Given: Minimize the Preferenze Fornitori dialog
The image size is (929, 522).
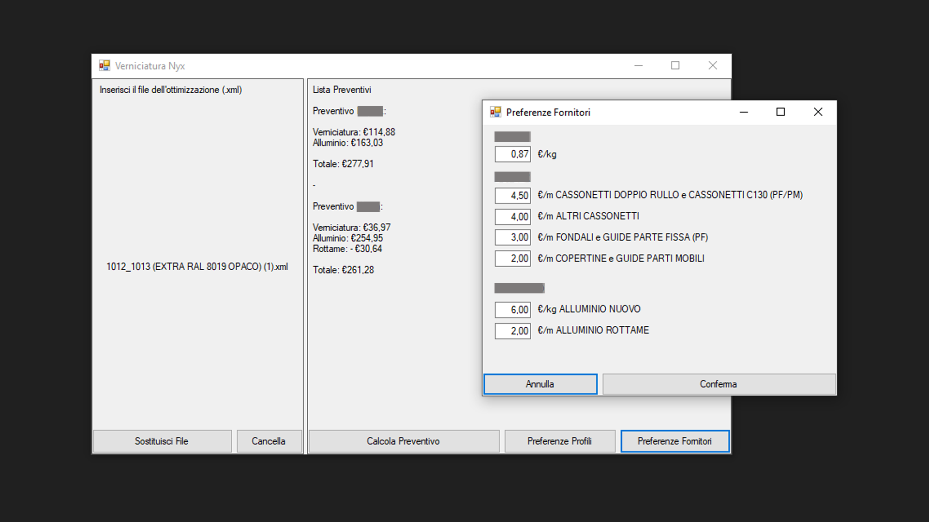Looking at the screenshot, I should (x=744, y=112).
